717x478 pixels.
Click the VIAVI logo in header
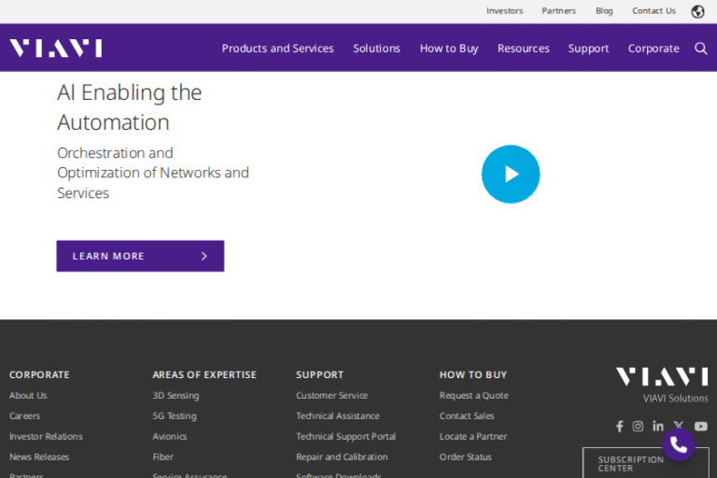point(56,49)
